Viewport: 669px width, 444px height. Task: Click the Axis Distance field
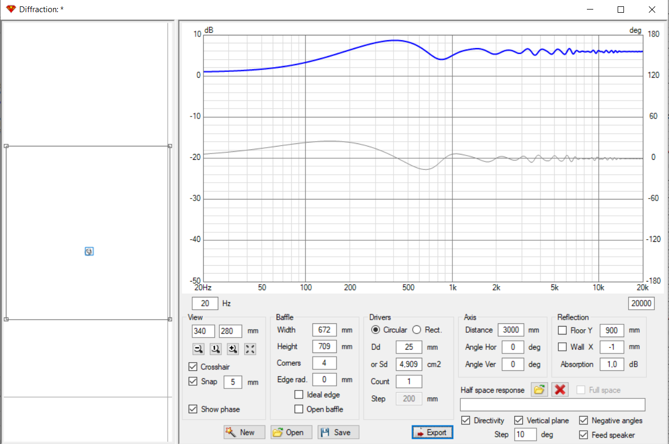pos(511,330)
